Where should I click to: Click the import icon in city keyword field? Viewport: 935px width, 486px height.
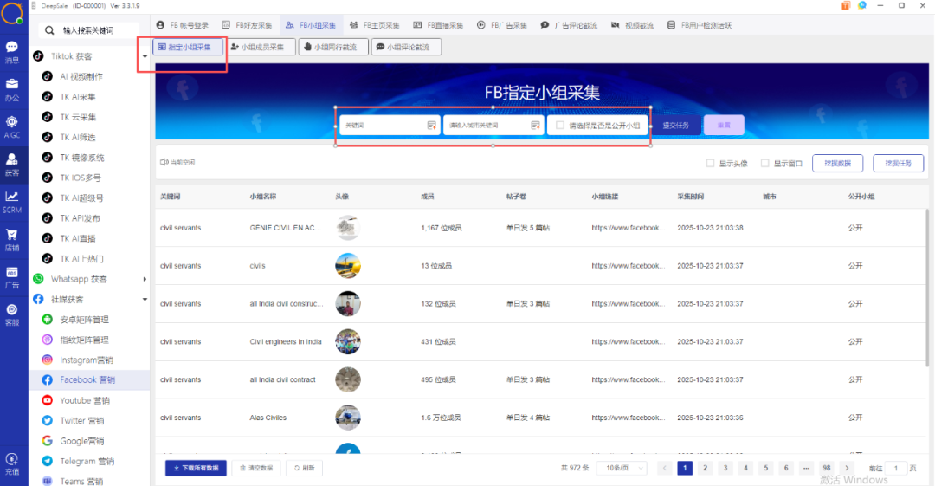(535, 125)
